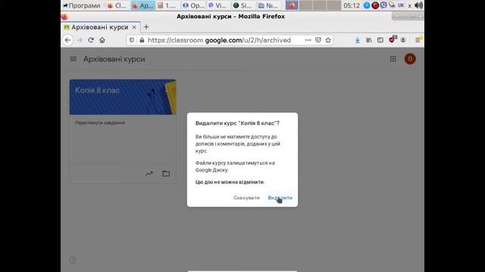Open the red round tray icon
The height and width of the screenshot is (272, 485).
(375, 5)
